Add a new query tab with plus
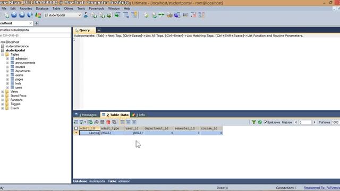Screen dimensions: 340x191 99,30
